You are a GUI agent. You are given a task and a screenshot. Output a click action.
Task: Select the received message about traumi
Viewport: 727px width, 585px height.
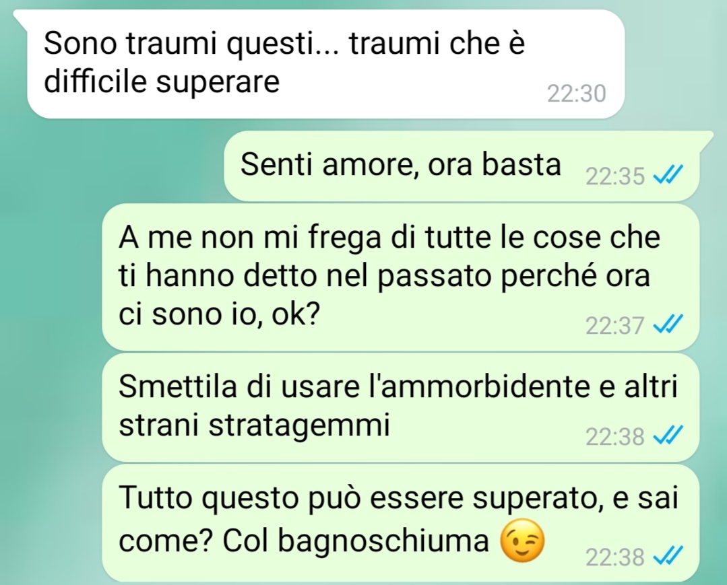pos(325,64)
